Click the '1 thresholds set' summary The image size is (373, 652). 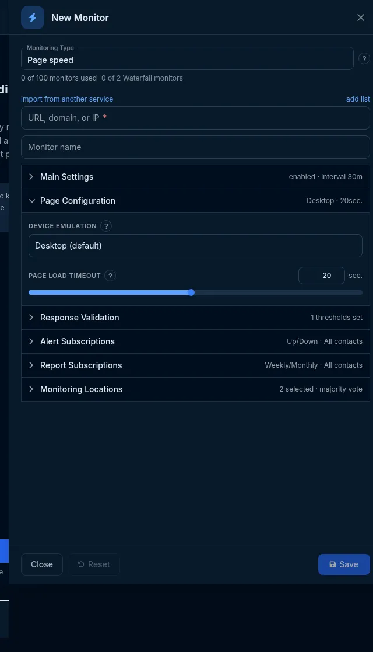click(336, 318)
